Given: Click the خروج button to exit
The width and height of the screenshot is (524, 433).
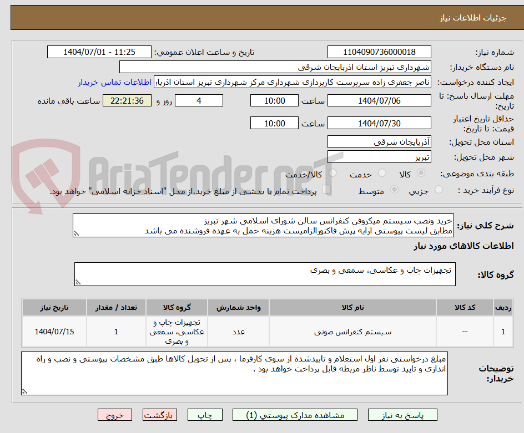Looking at the screenshot, I should pyautogui.click(x=115, y=414).
